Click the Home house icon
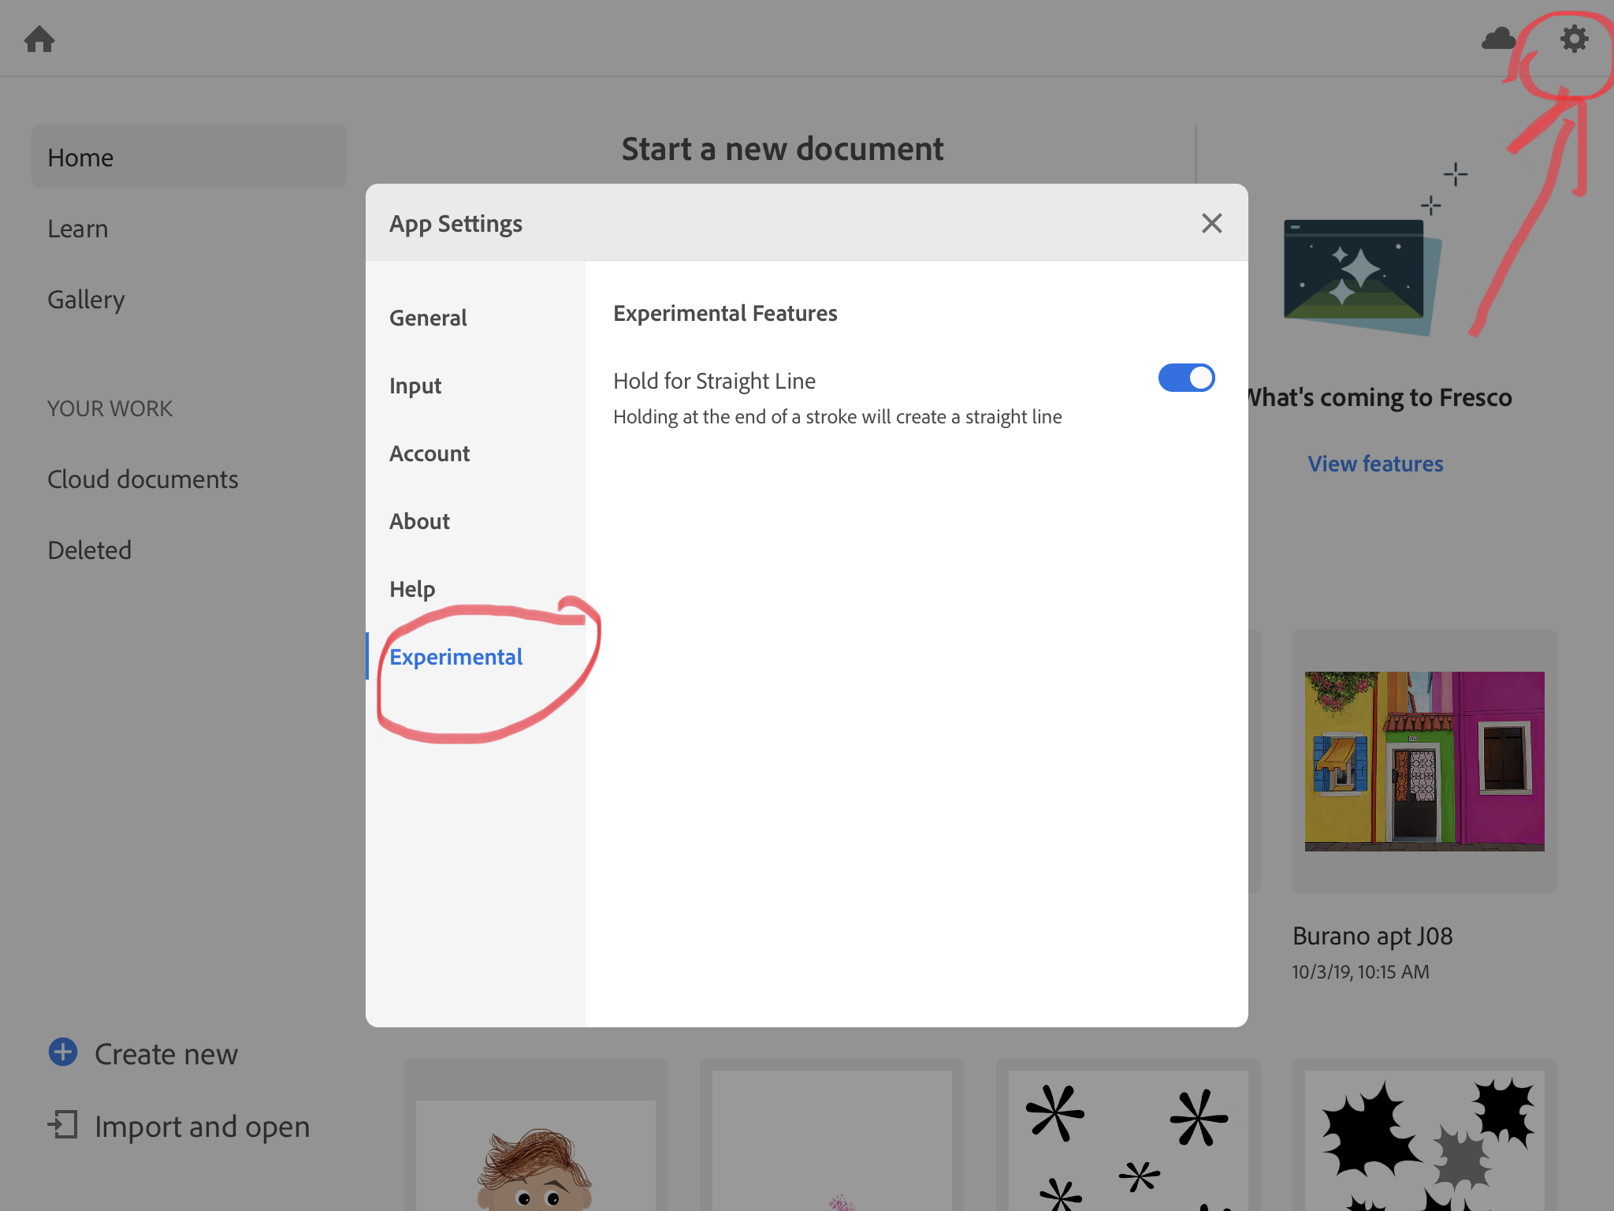Viewport: 1614px width, 1211px height. click(39, 39)
